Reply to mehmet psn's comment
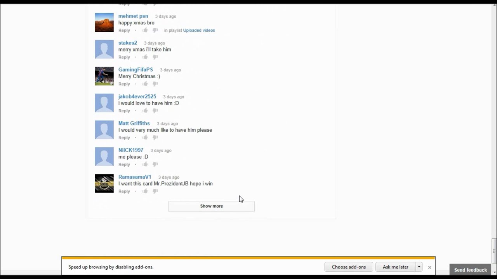 click(x=124, y=30)
